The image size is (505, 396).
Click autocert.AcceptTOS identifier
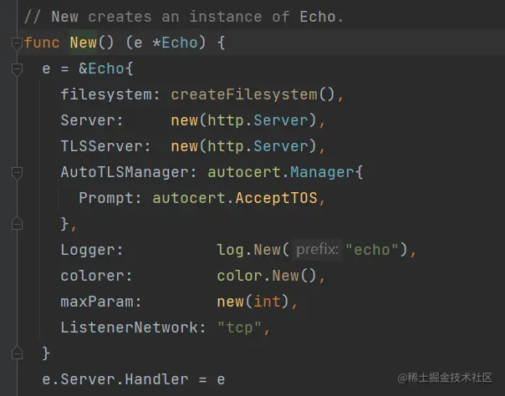pos(237,198)
